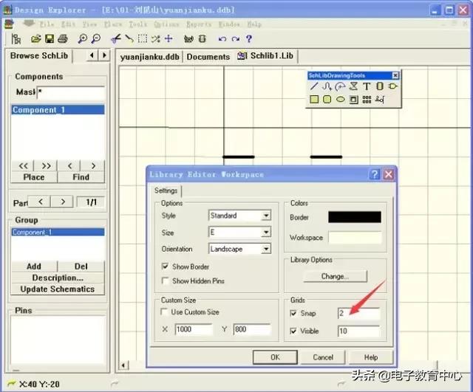The width and height of the screenshot is (473, 392).
Task: Click the Workspace color swatch
Action: [355, 238]
